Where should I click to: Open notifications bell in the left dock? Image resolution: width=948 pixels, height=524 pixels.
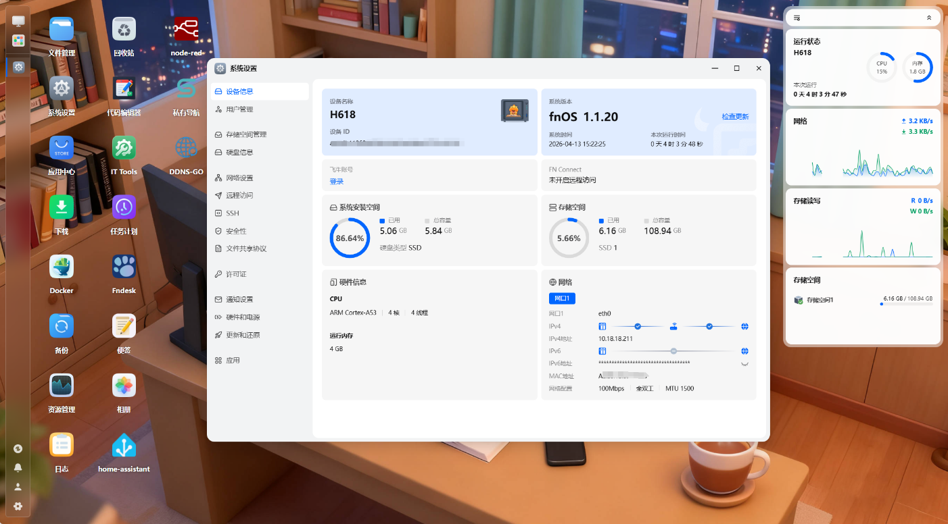(18, 467)
